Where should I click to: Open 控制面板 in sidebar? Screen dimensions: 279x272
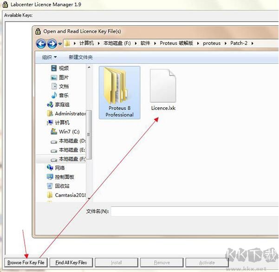click(x=65, y=177)
